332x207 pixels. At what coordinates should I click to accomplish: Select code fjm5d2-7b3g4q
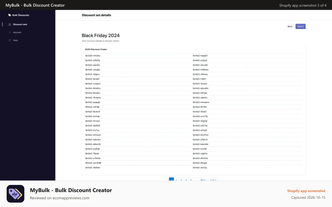tap(93, 97)
